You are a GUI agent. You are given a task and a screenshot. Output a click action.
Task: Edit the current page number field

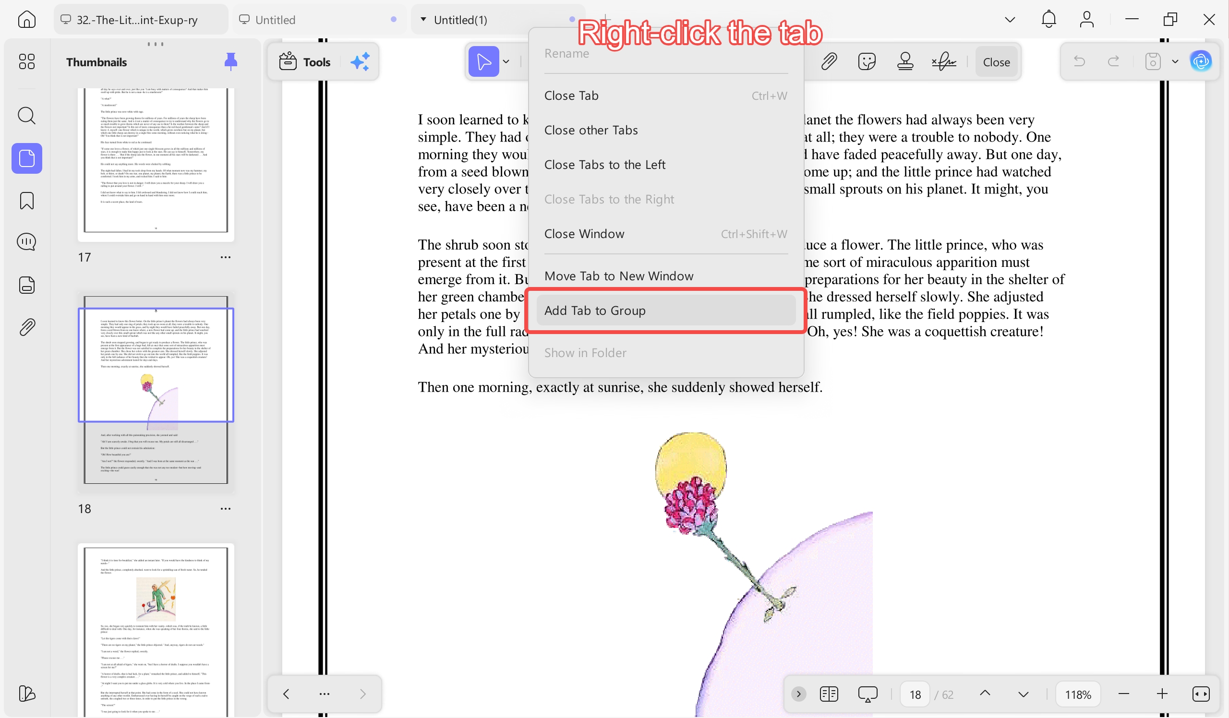(915, 694)
